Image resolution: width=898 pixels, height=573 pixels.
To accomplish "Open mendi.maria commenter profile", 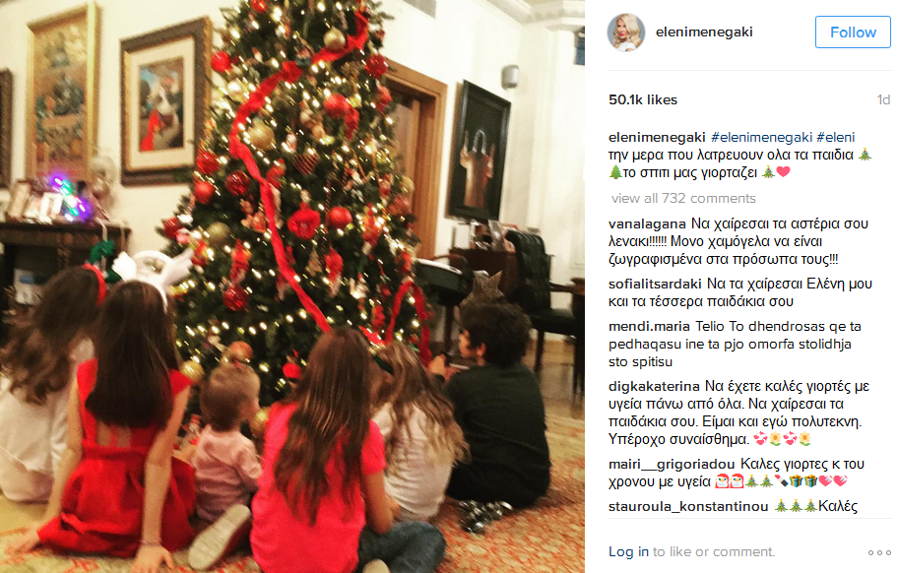I will pyautogui.click(x=649, y=326).
